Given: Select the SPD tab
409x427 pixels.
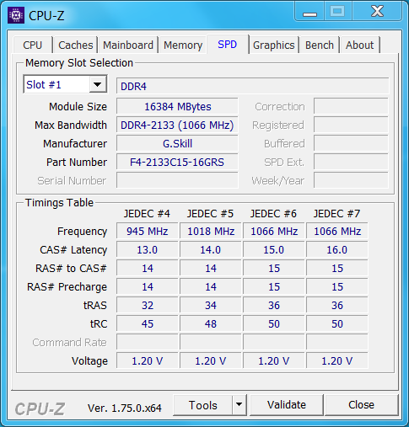Looking at the screenshot, I should (x=228, y=45).
